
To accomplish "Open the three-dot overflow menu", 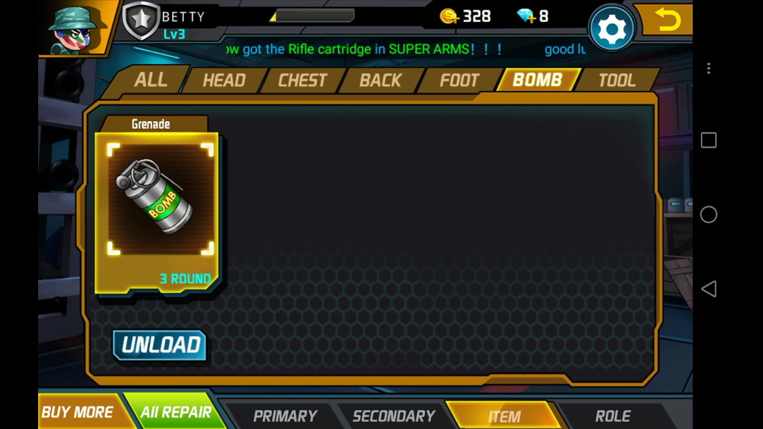I will (x=709, y=68).
